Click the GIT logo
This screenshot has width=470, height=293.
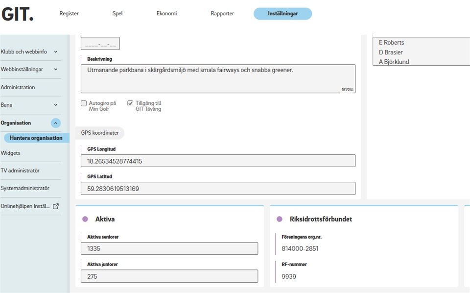point(18,14)
